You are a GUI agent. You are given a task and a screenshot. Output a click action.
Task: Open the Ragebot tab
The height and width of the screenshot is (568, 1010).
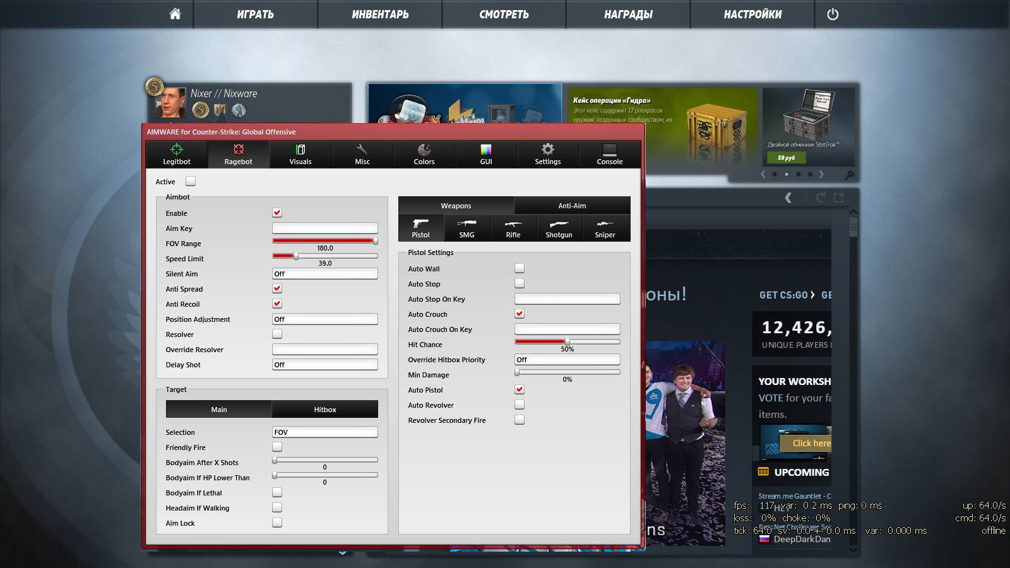point(238,154)
